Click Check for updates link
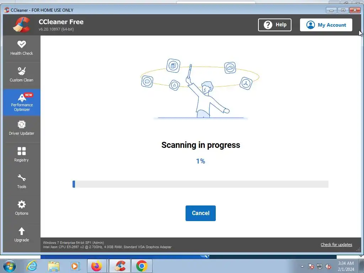364x273 pixels. coord(336,245)
